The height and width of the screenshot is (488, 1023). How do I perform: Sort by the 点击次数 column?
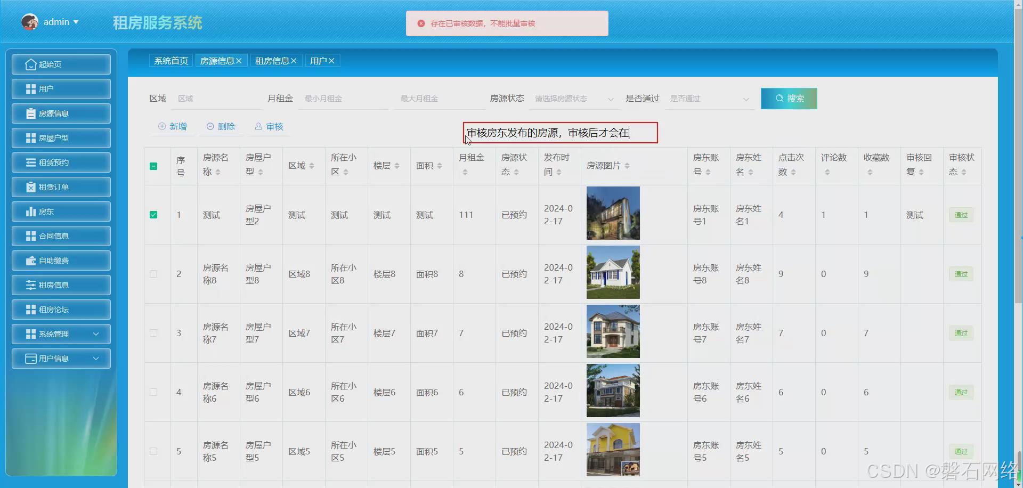point(793,172)
